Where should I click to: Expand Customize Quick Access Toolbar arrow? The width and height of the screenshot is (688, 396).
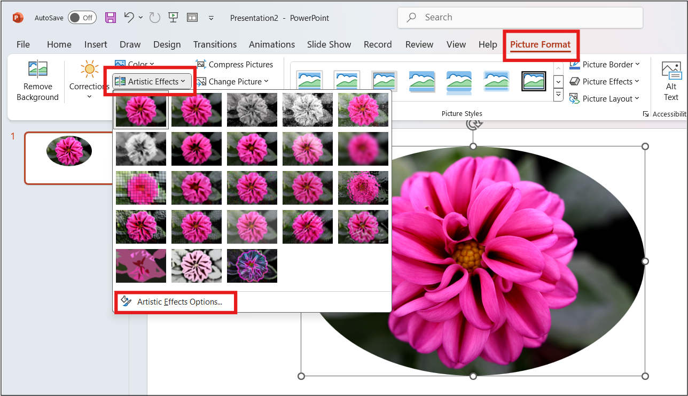click(211, 18)
